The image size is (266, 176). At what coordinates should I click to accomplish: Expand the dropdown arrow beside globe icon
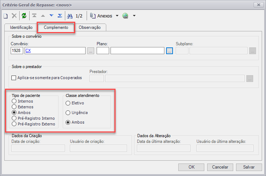pyautogui.click(x=134, y=16)
